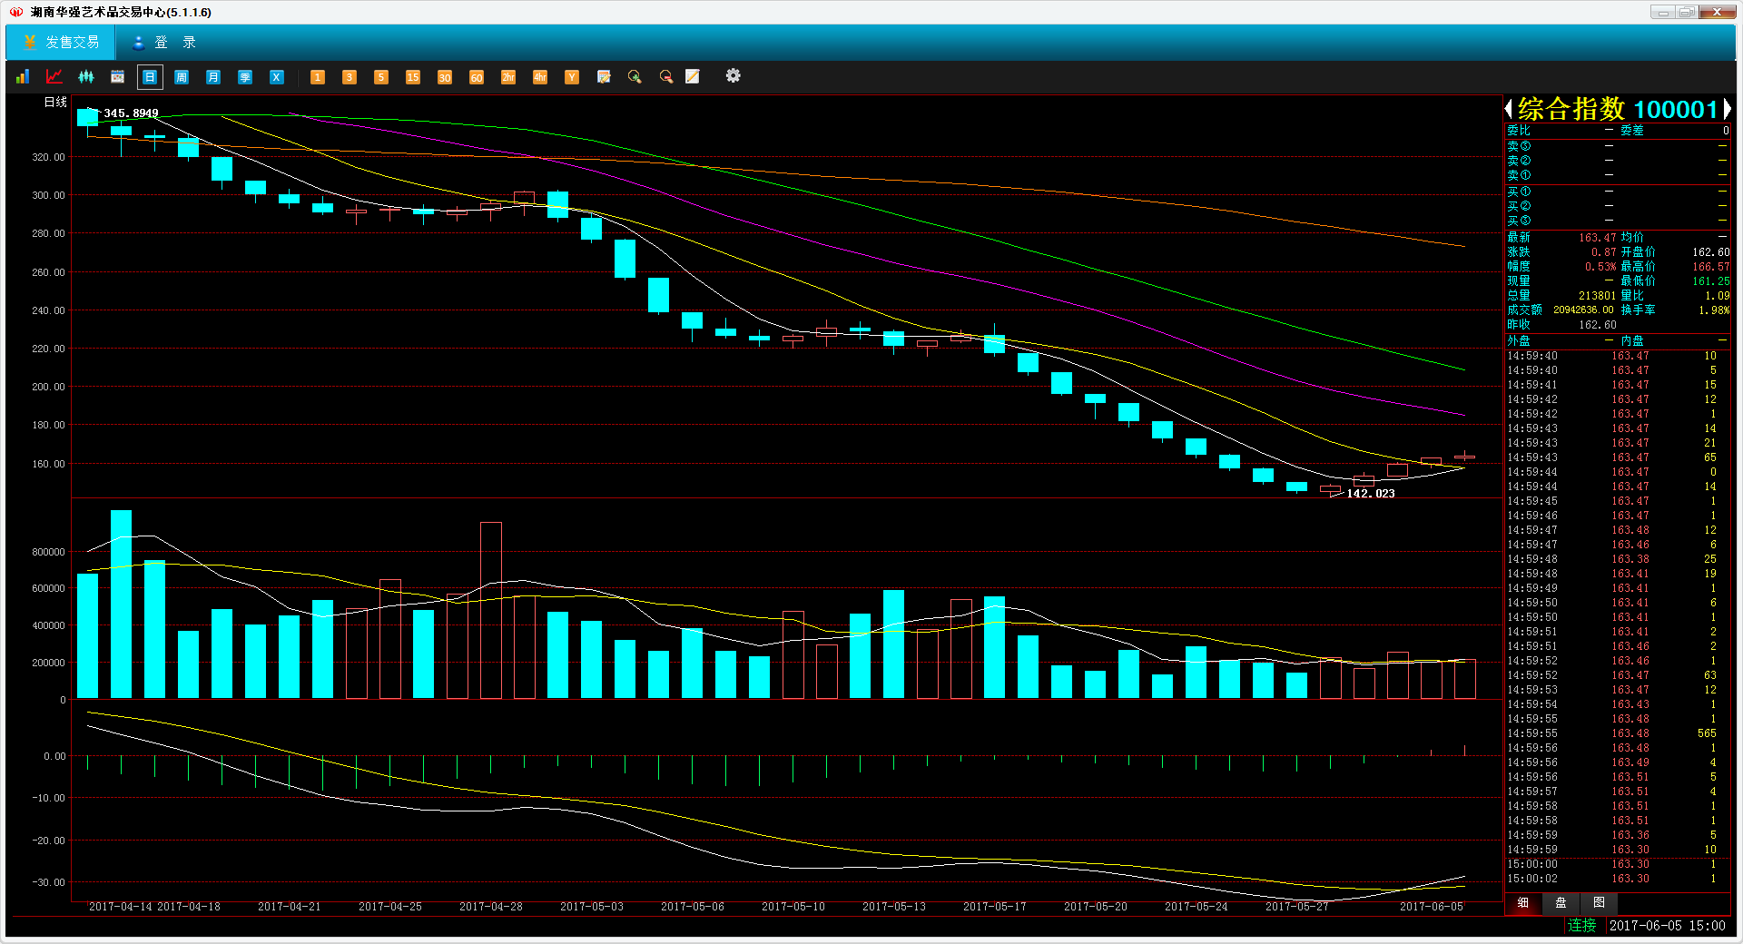1743x944 pixels.
Task: Click the zoom in magnifier icon
Action: click(x=635, y=77)
